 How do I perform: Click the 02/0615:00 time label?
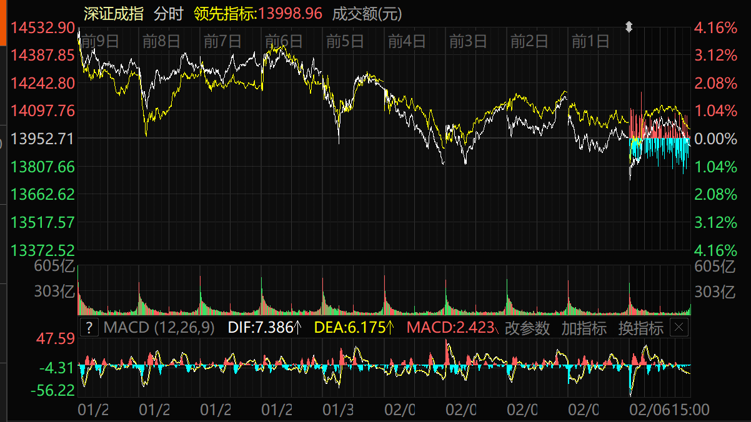pos(669,410)
